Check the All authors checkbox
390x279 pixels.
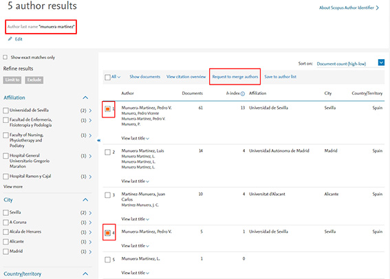click(x=107, y=77)
